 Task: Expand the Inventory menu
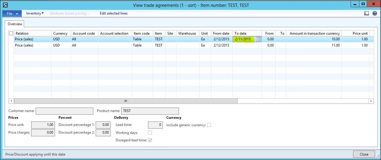tap(35, 13)
